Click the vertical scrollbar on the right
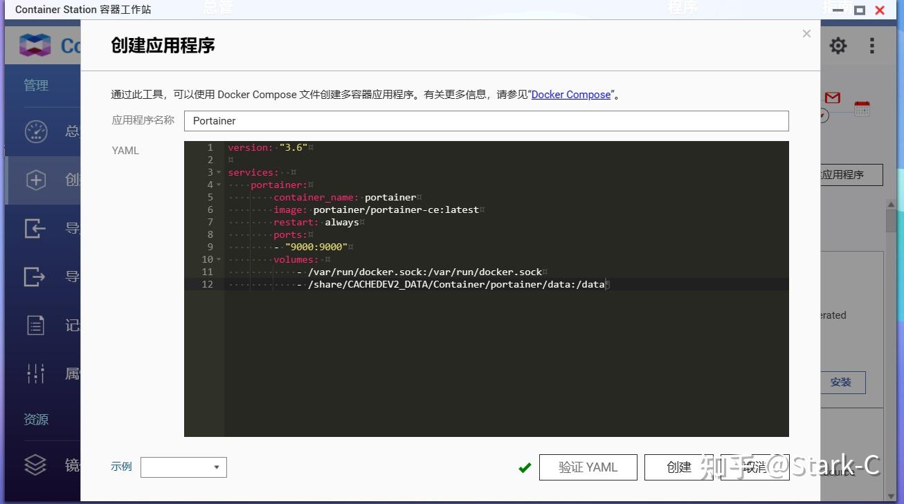 click(x=893, y=221)
